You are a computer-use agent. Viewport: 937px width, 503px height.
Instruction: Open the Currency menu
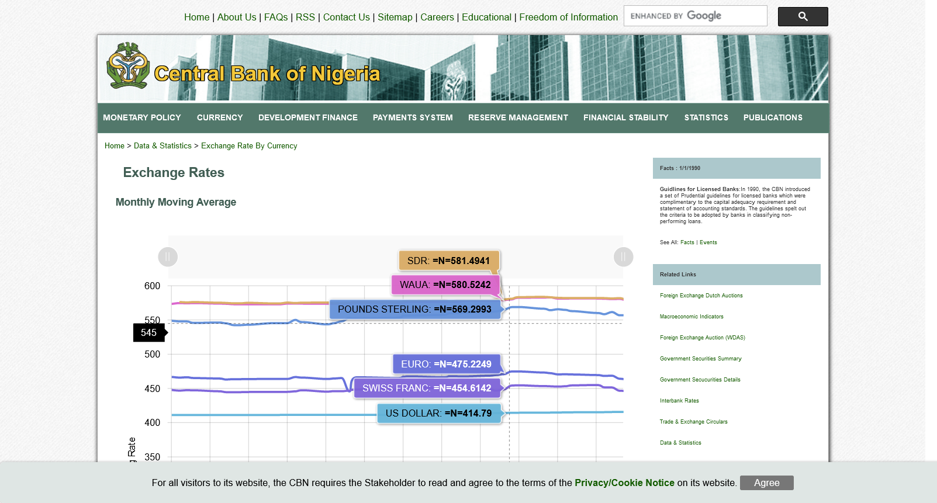[x=220, y=118]
